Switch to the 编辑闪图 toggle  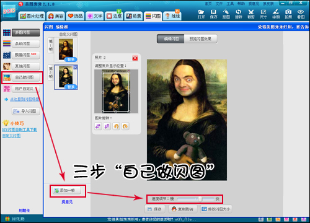pyautogui.click(x=170, y=39)
